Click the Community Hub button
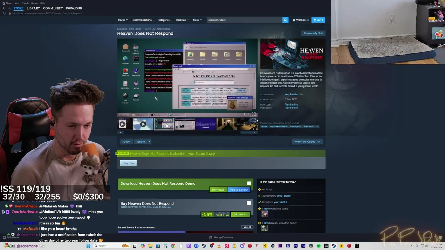Screen dimensions: 445x250 point(313,33)
